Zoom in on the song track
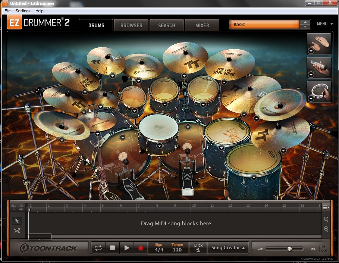Screen dimensions: 339x263 (x=326, y=219)
